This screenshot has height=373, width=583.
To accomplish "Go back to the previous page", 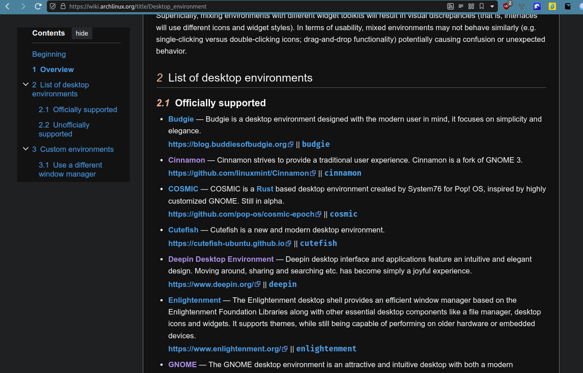I will click(x=7, y=6).
